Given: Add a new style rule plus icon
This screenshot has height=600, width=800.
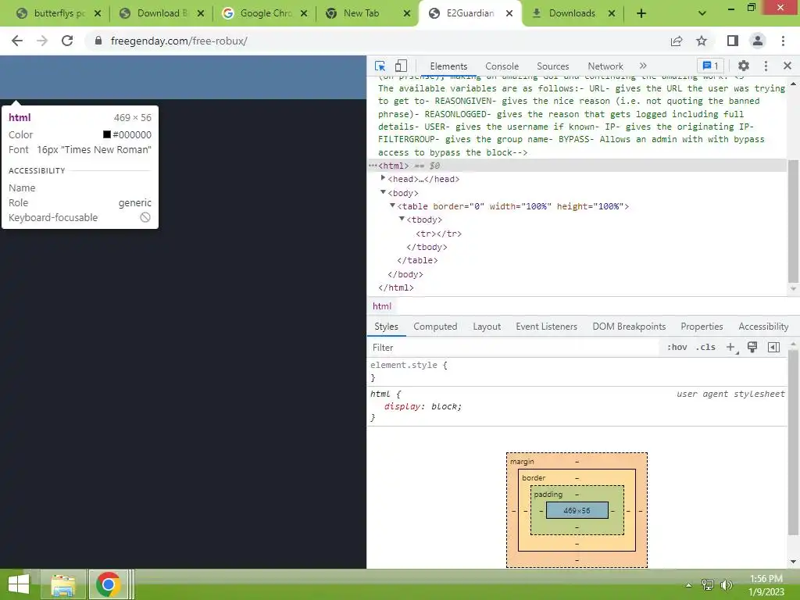Looking at the screenshot, I should [730, 348].
